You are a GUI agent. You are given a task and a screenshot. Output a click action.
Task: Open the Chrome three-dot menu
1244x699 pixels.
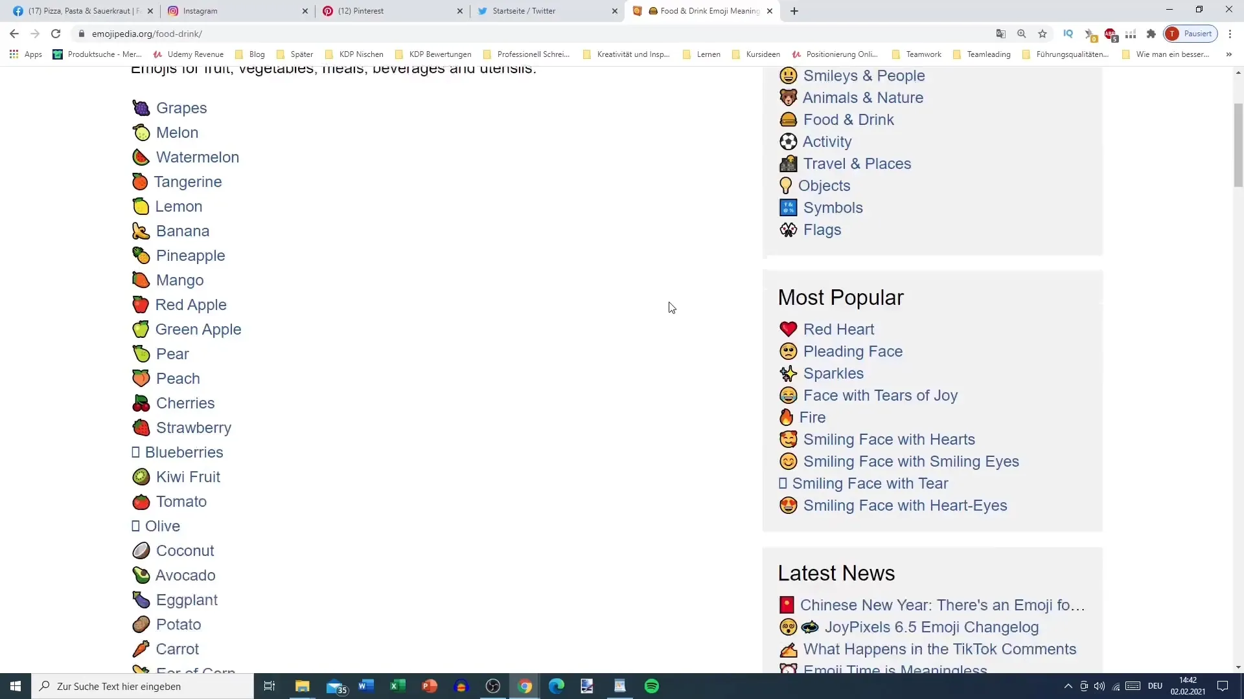[x=1230, y=34]
